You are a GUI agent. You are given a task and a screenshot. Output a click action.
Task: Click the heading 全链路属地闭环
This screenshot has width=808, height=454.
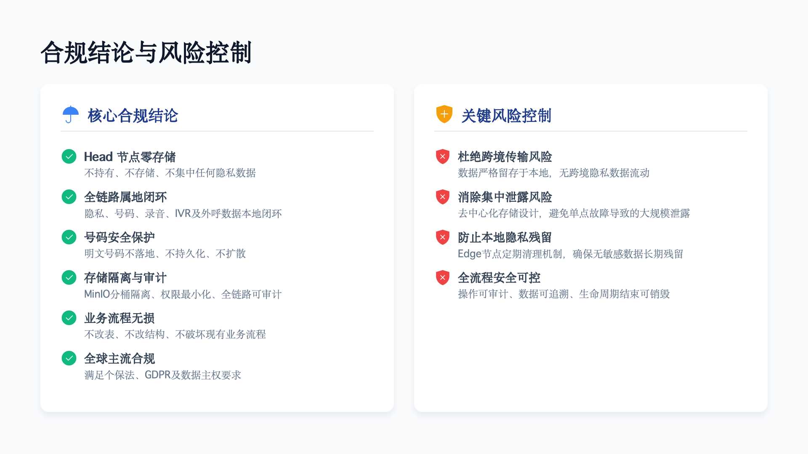tap(125, 197)
